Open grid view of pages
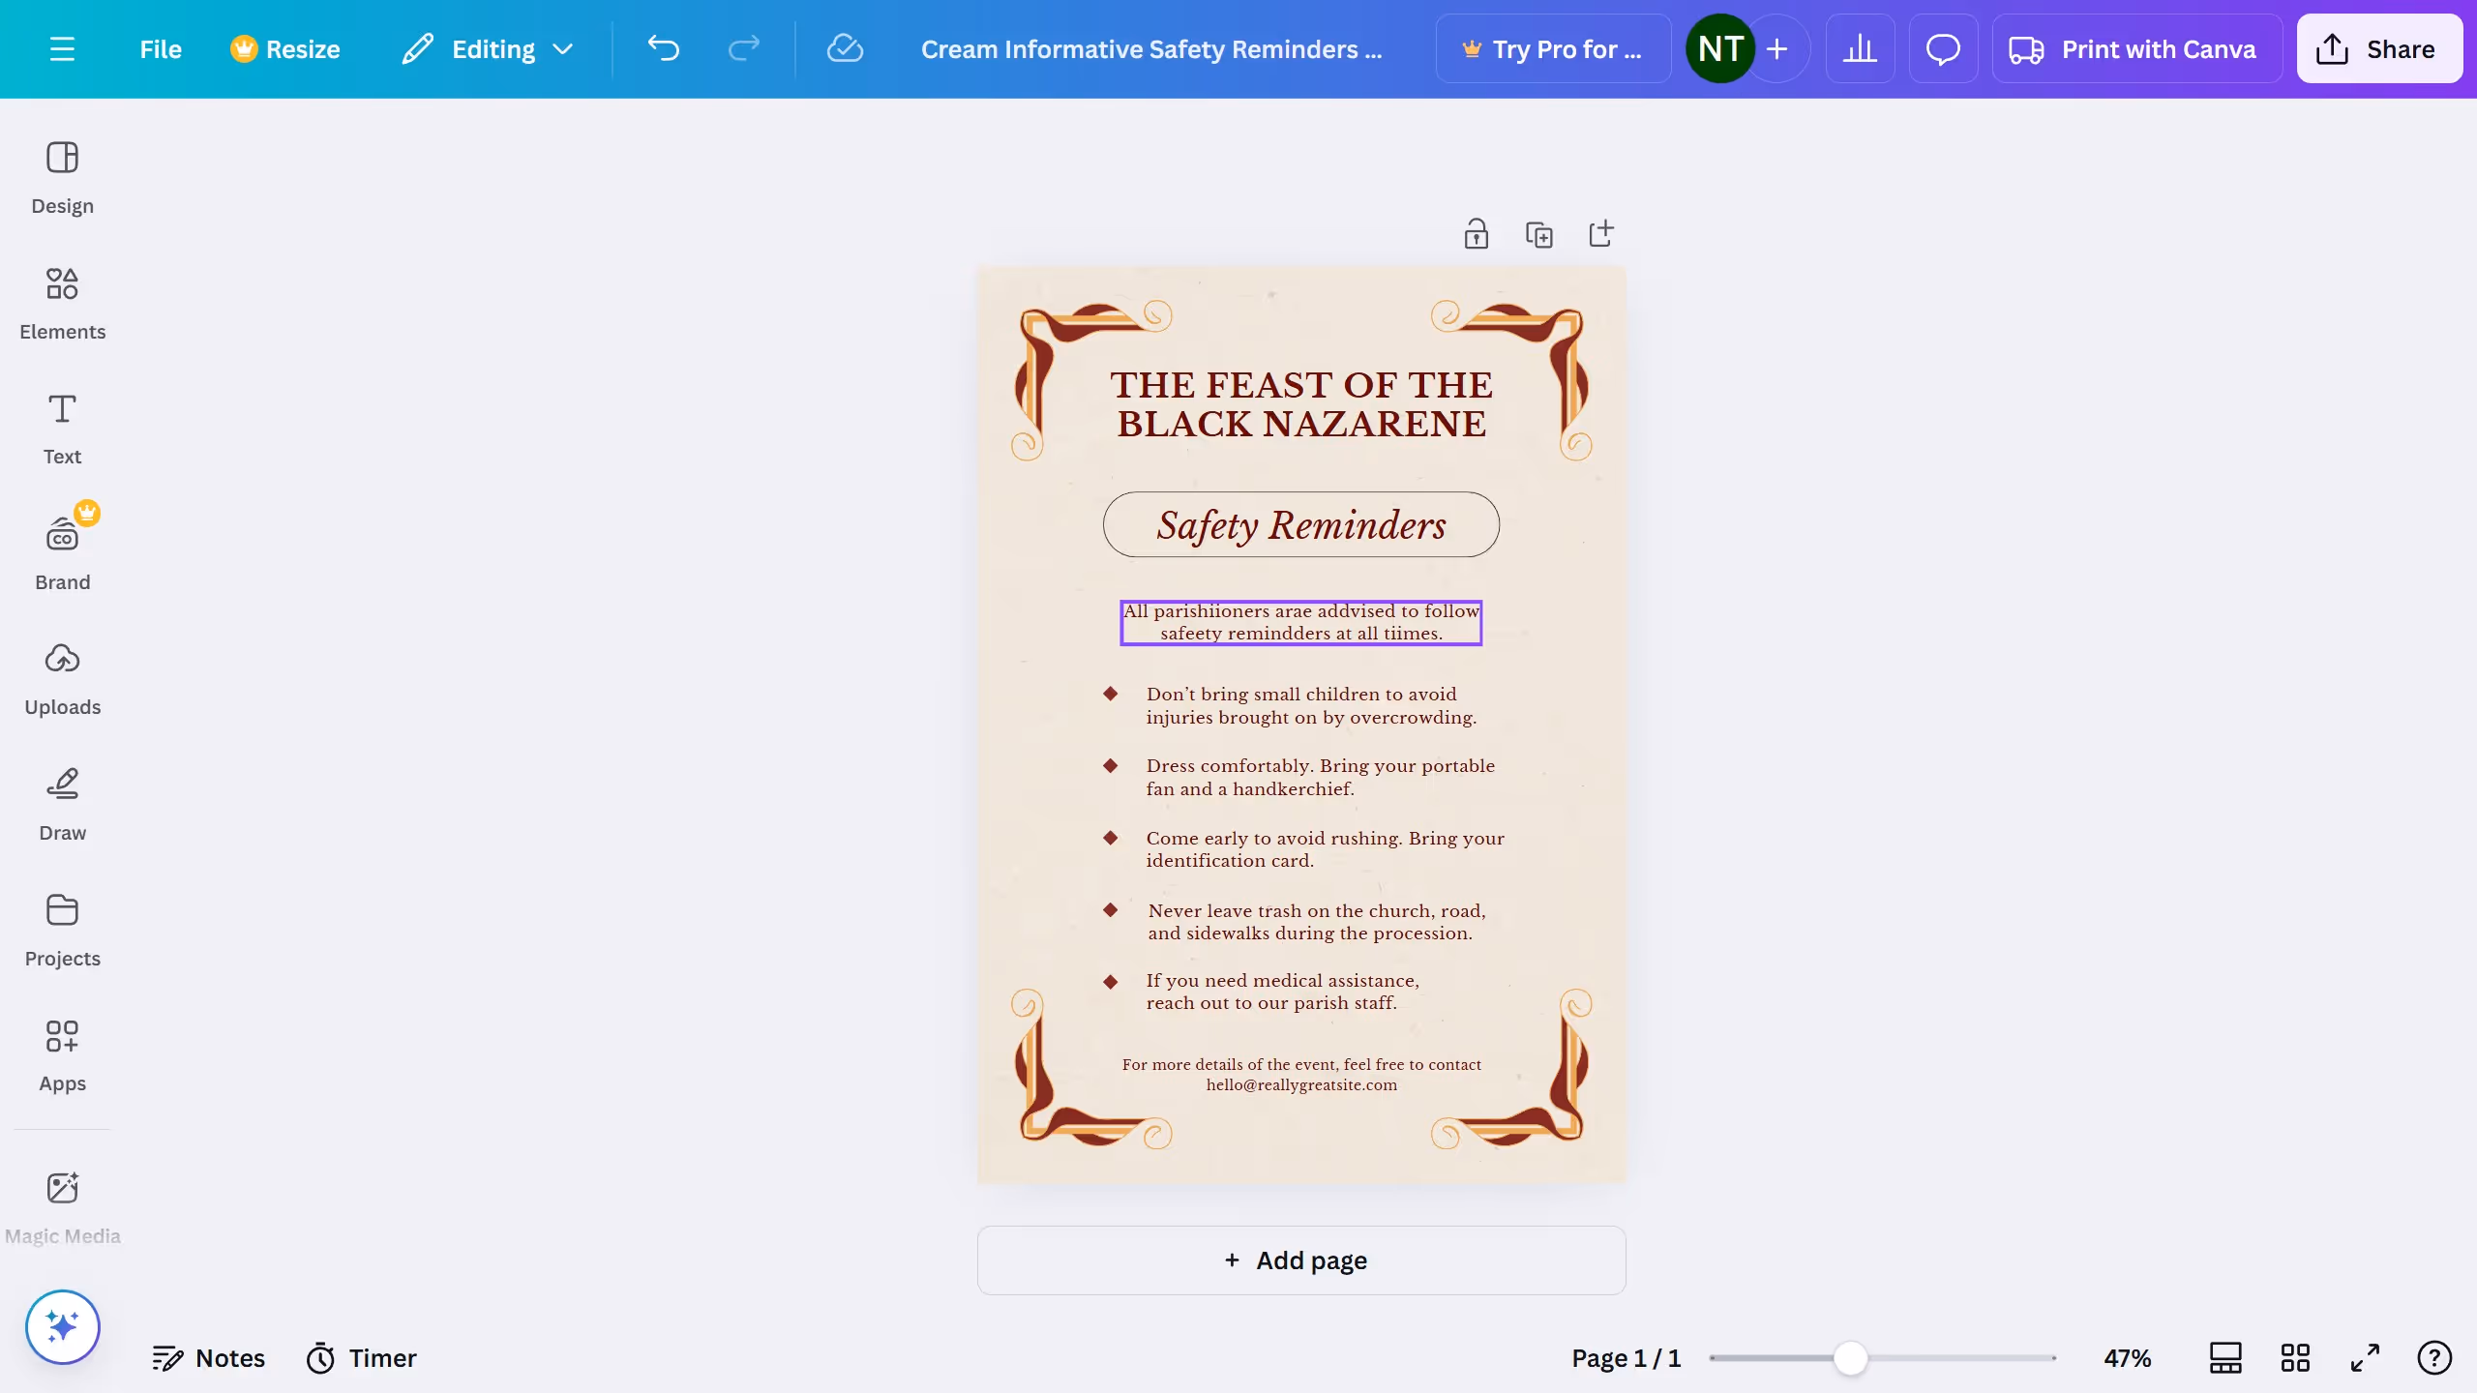Viewport: 2477px width, 1393px height. click(2295, 1357)
